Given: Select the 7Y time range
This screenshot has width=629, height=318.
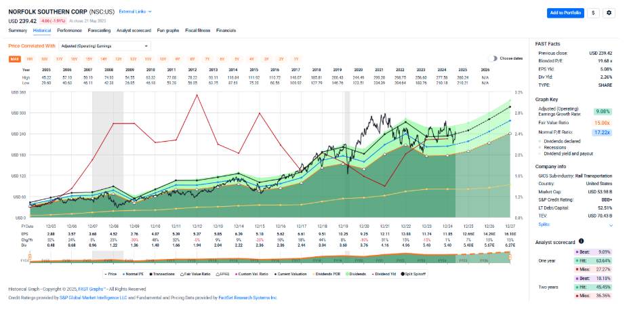Looking at the screenshot, I should point(207,59).
